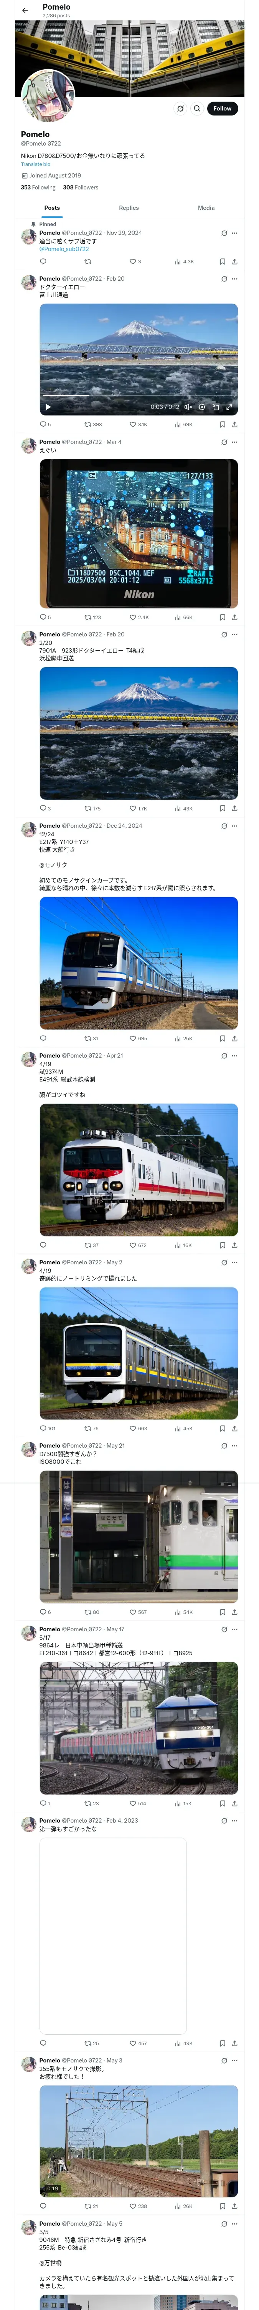Image resolution: width=259 pixels, height=2310 pixels.
Task: Search this profile's posts with magnifier icon
Action: pos(197,109)
